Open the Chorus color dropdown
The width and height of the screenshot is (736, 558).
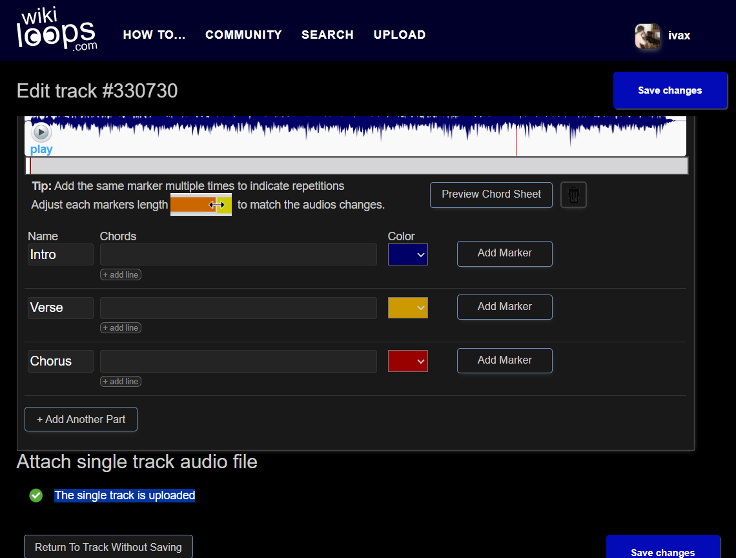[x=407, y=361]
